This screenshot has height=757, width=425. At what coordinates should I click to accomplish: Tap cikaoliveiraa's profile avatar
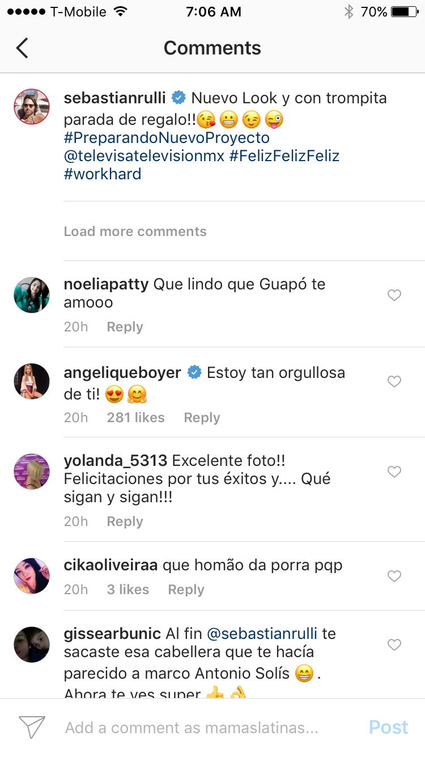coord(32,576)
